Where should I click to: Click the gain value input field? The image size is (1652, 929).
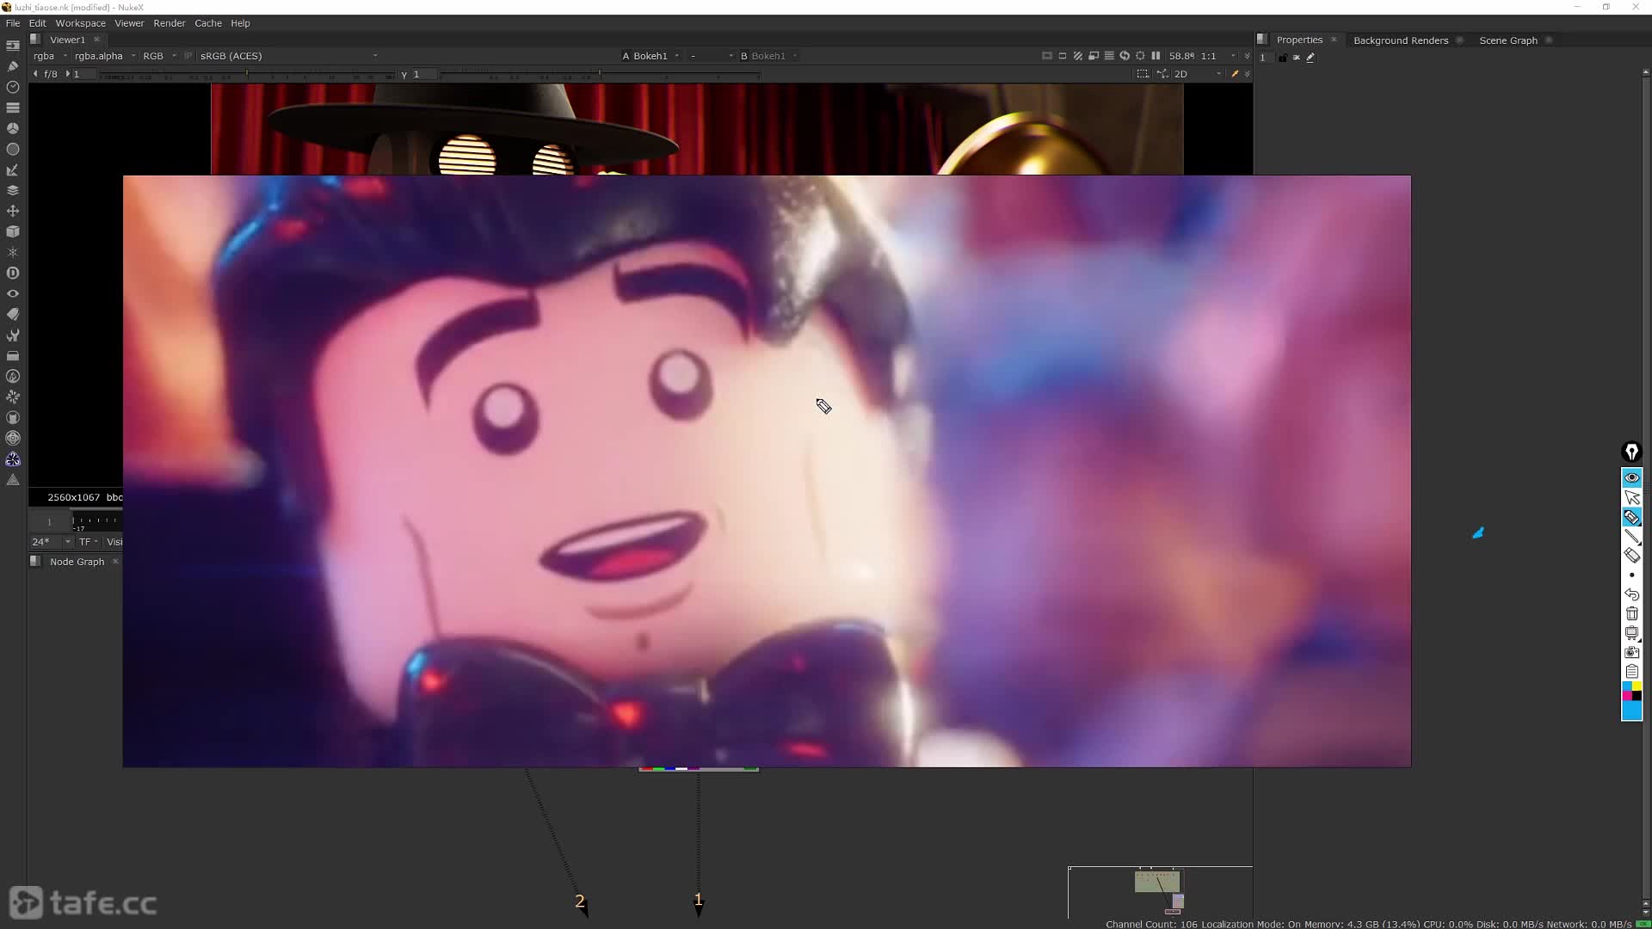84,74
